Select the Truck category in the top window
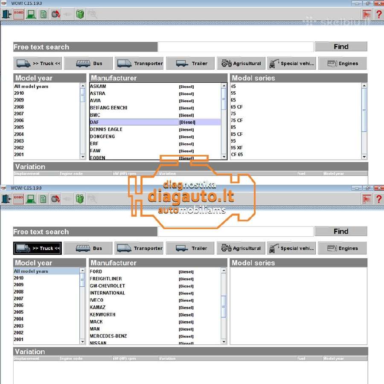This screenshot has height=384, width=384. coord(38,64)
